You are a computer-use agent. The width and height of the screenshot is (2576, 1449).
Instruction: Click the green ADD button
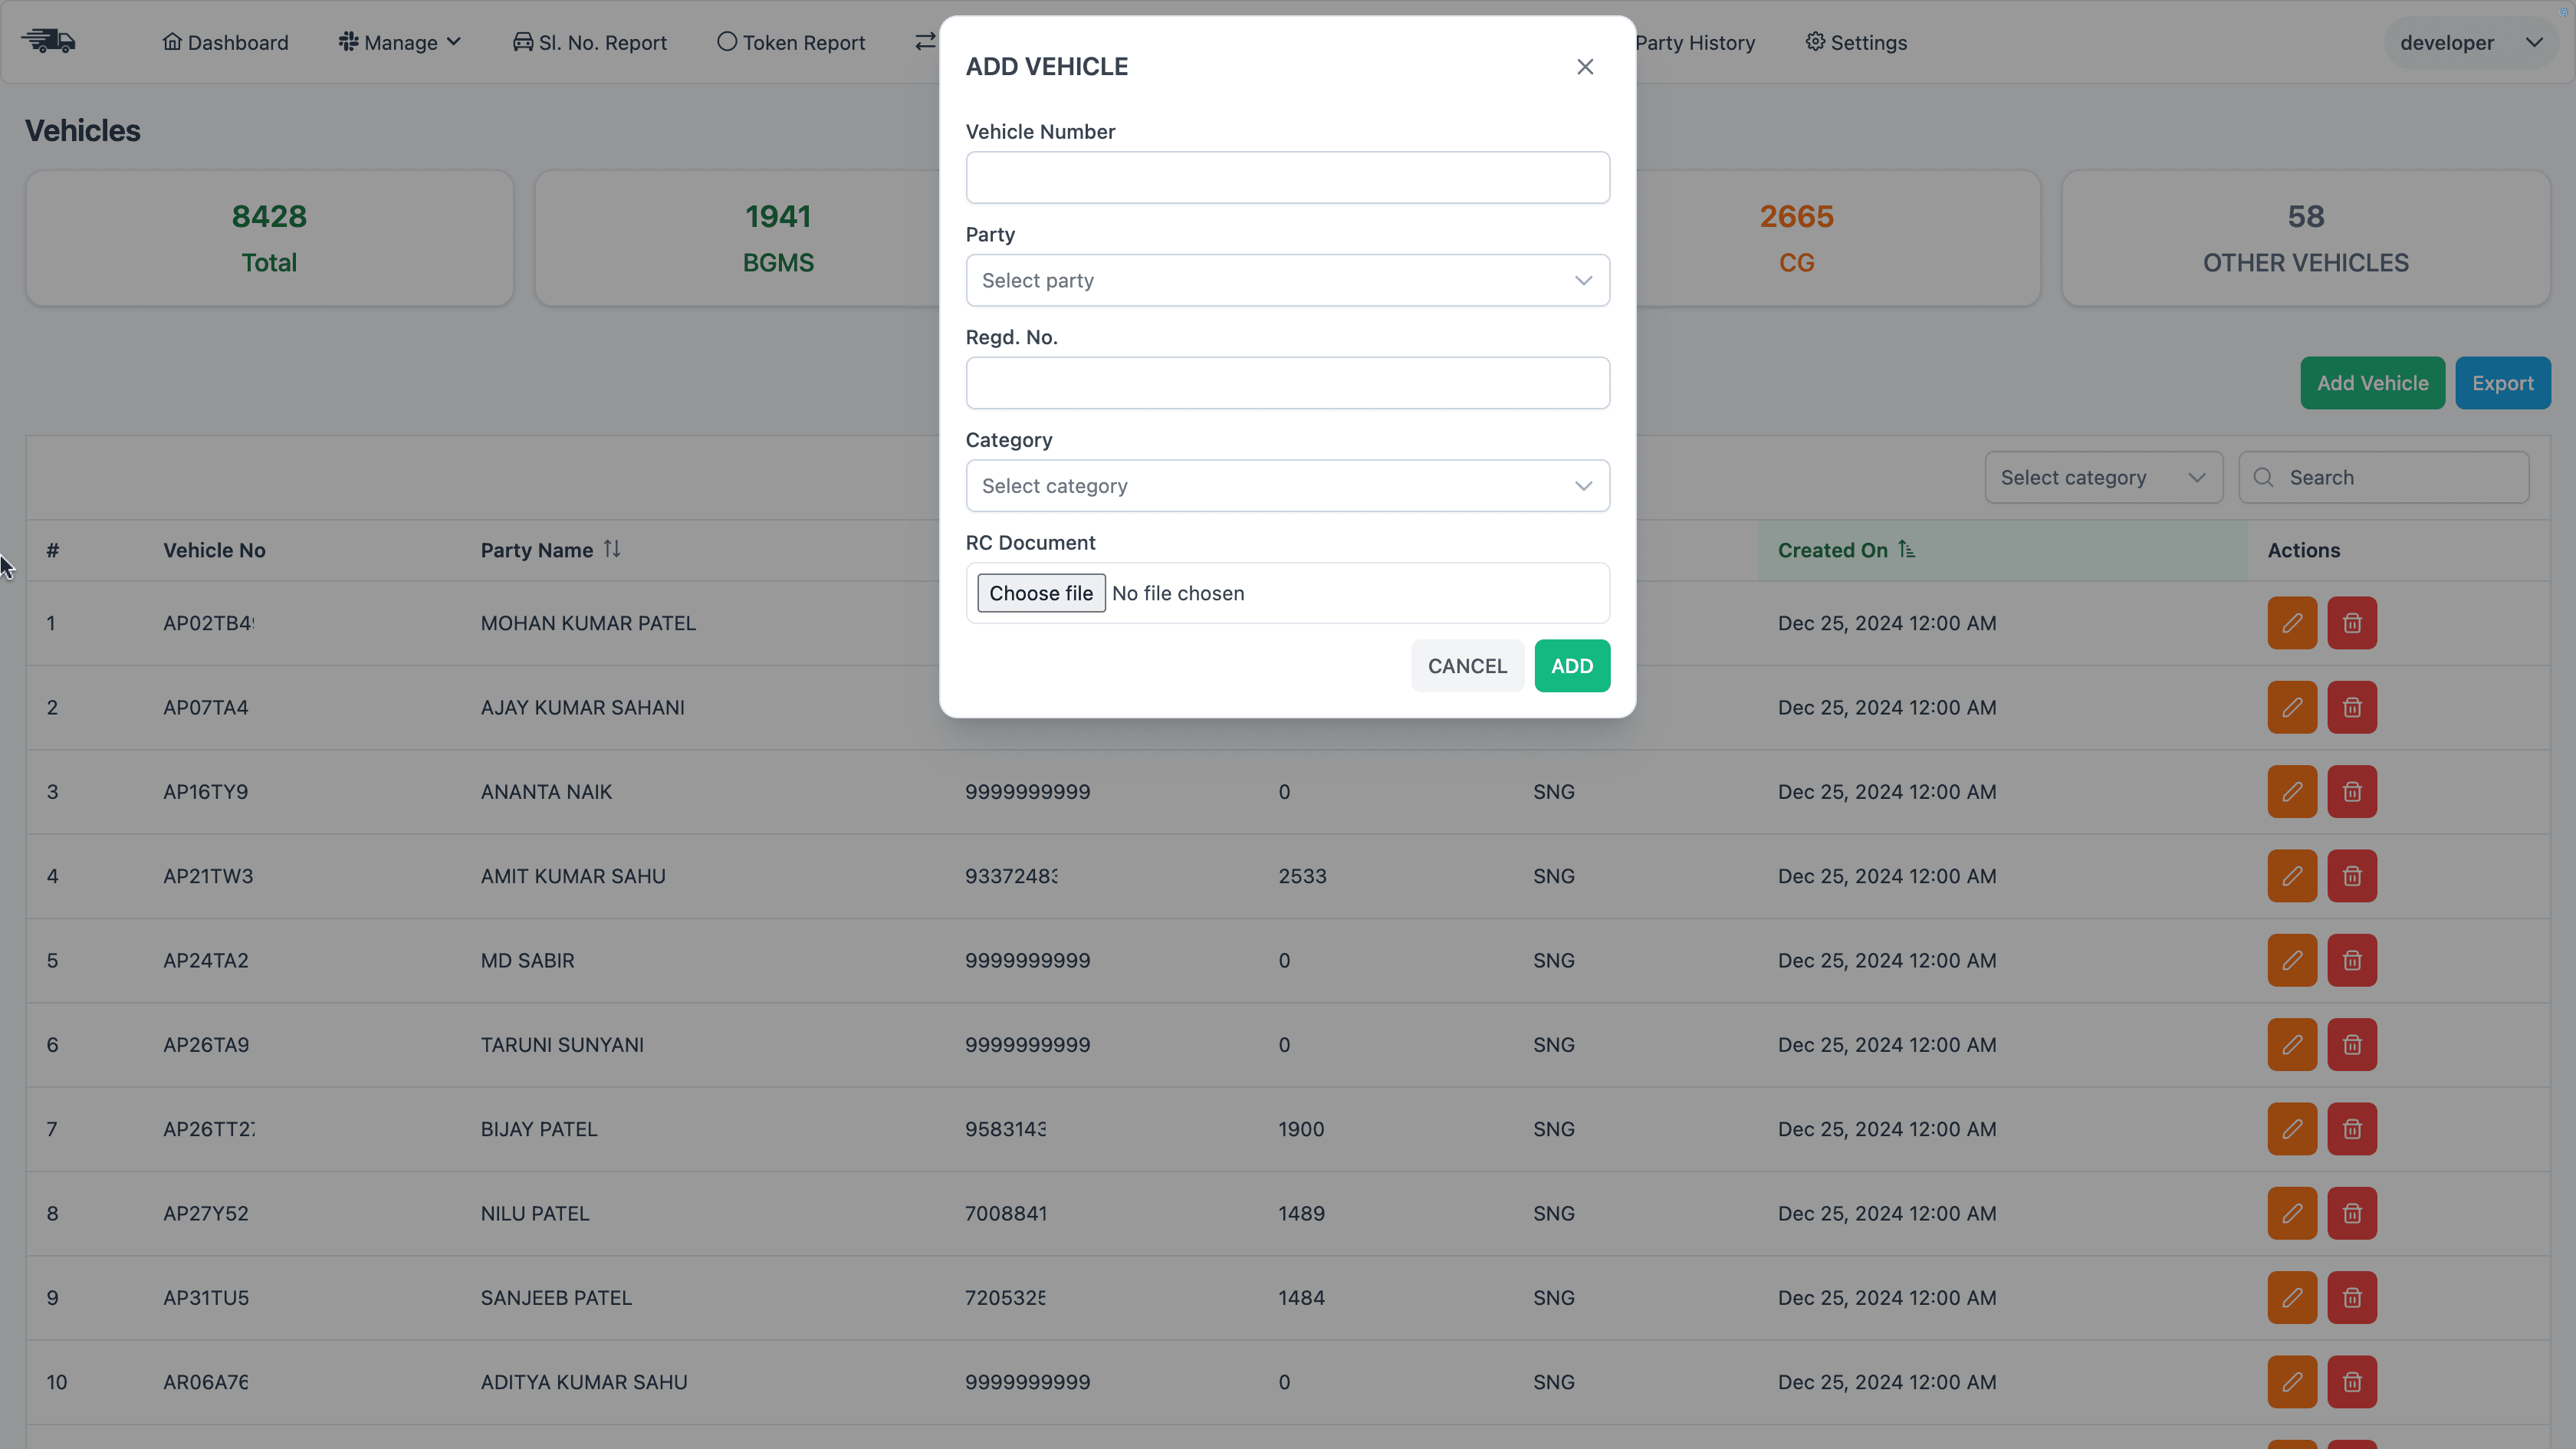(x=1572, y=665)
